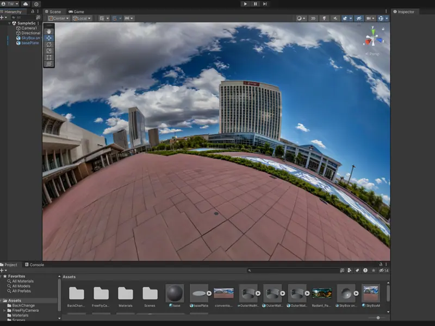Click All Materials under Favorites
The height and width of the screenshot is (326, 435).
[23, 281]
